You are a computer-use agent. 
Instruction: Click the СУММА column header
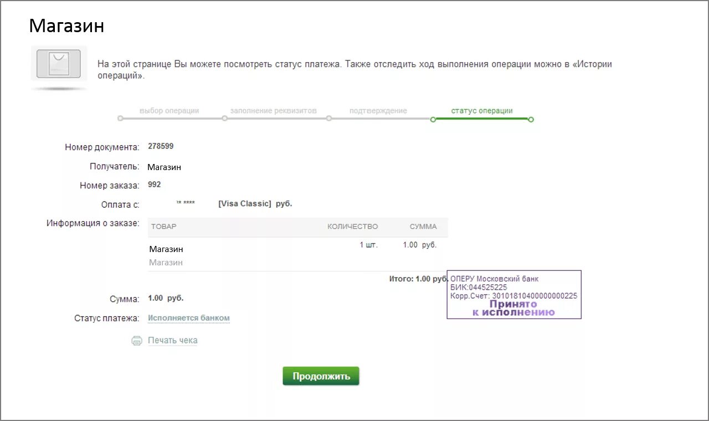point(423,227)
